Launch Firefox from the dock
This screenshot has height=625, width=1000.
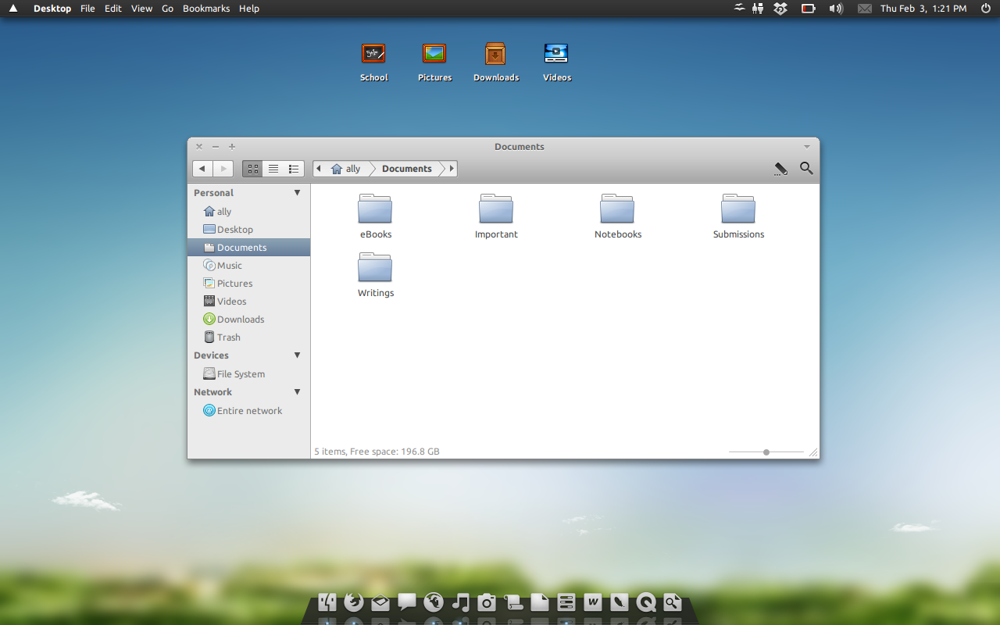pyautogui.click(x=353, y=602)
